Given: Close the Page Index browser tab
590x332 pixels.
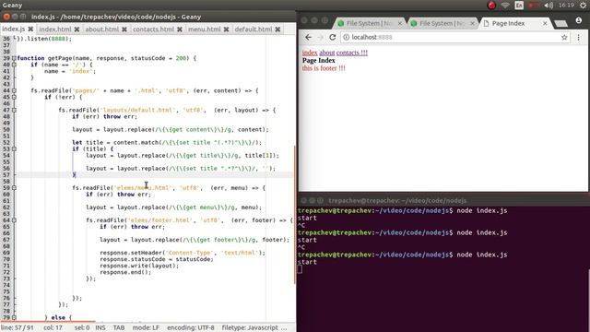Looking at the screenshot, I should tap(545, 23).
